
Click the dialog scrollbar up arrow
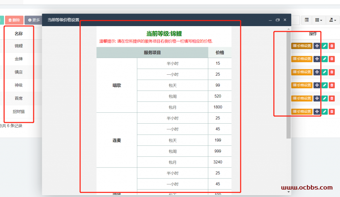tap(289, 29)
